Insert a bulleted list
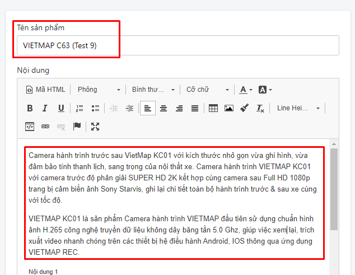The width and height of the screenshot is (355, 275). point(95,108)
